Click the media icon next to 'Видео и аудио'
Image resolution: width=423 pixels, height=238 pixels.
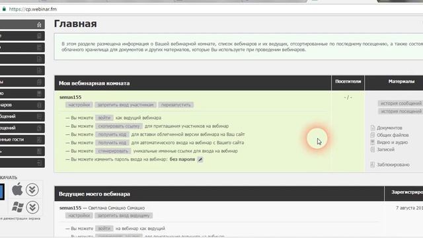click(x=373, y=142)
